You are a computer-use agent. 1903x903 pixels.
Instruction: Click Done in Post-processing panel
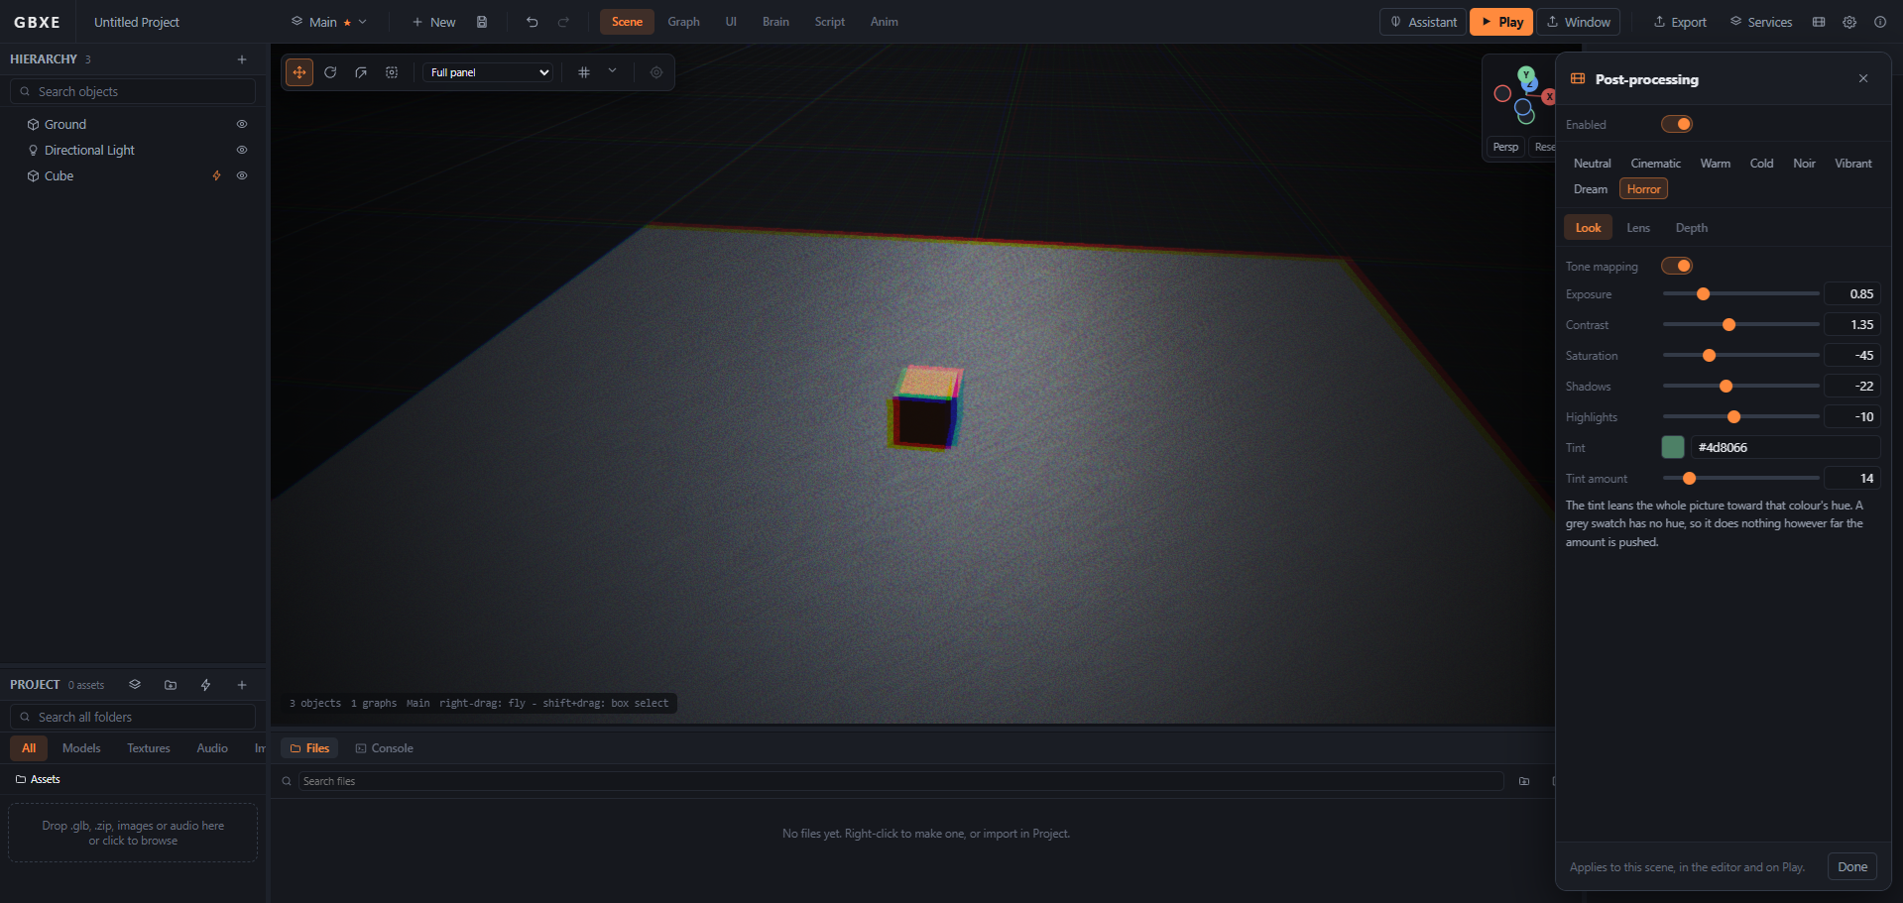click(x=1852, y=866)
